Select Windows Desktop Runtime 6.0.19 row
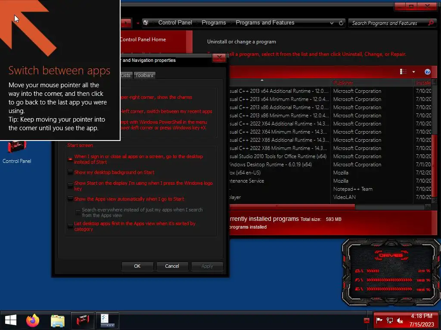The image size is (441, 330). click(330, 165)
